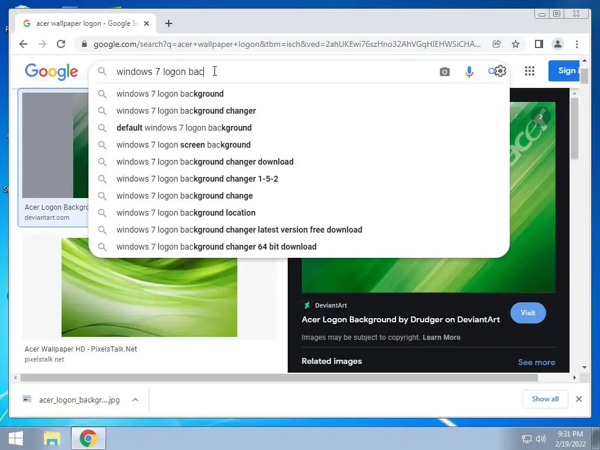Choose suggestion 'windows 7 logon background'
This screenshot has height=450, width=600.
tap(299, 94)
